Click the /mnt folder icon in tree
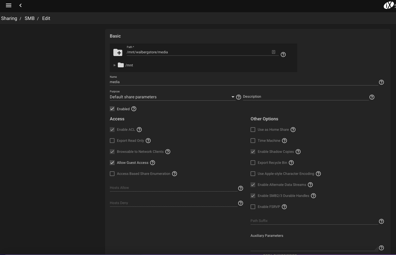396x255 pixels. pos(121,65)
